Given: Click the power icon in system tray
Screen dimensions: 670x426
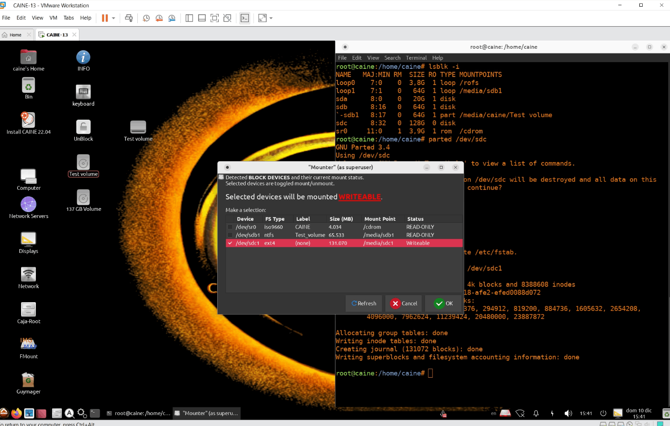Looking at the screenshot, I should [x=603, y=413].
